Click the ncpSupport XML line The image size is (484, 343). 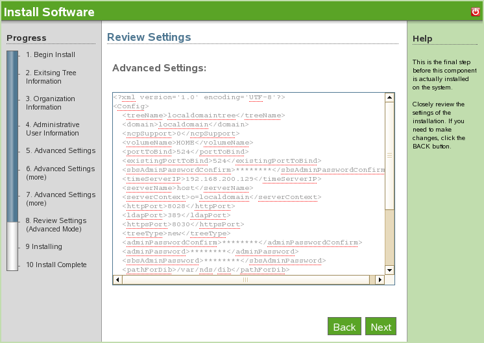click(x=180, y=134)
